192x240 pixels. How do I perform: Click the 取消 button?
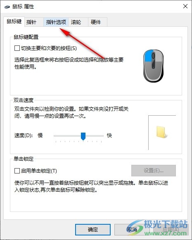click(132, 229)
